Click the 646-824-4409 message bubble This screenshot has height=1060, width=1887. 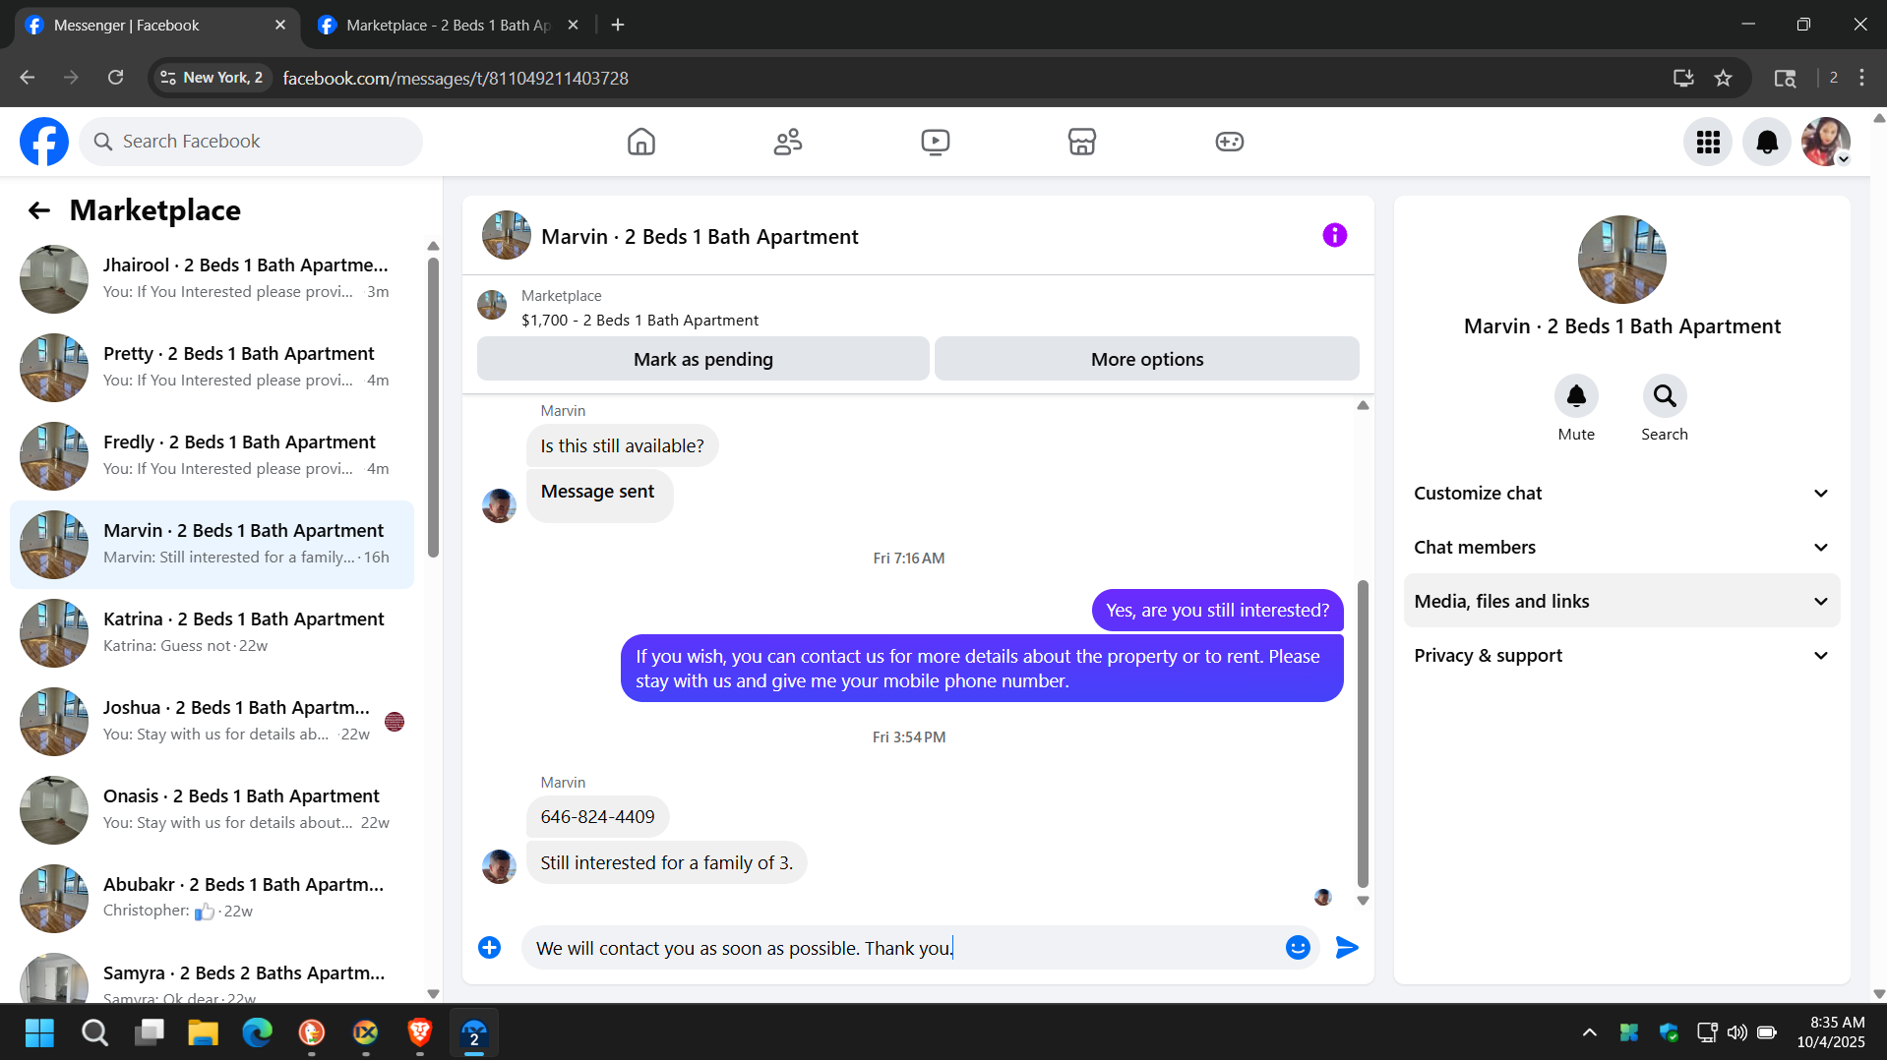[597, 817]
